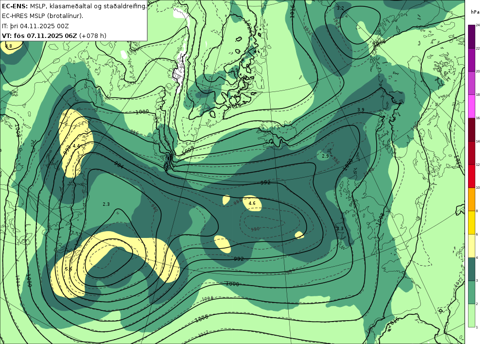Click the '3.2' spread value on the map
This screenshot has width=486, height=344.
(340, 8)
